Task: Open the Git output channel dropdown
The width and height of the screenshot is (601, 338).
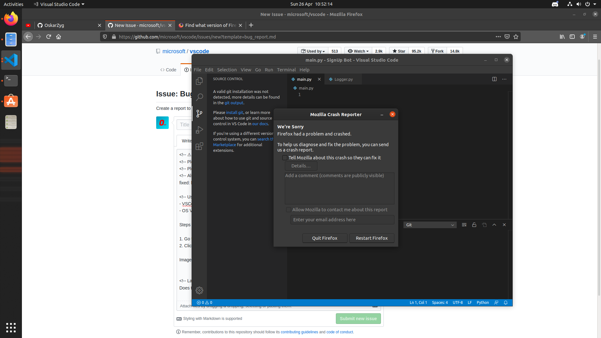Action: (x=430, y=225)
